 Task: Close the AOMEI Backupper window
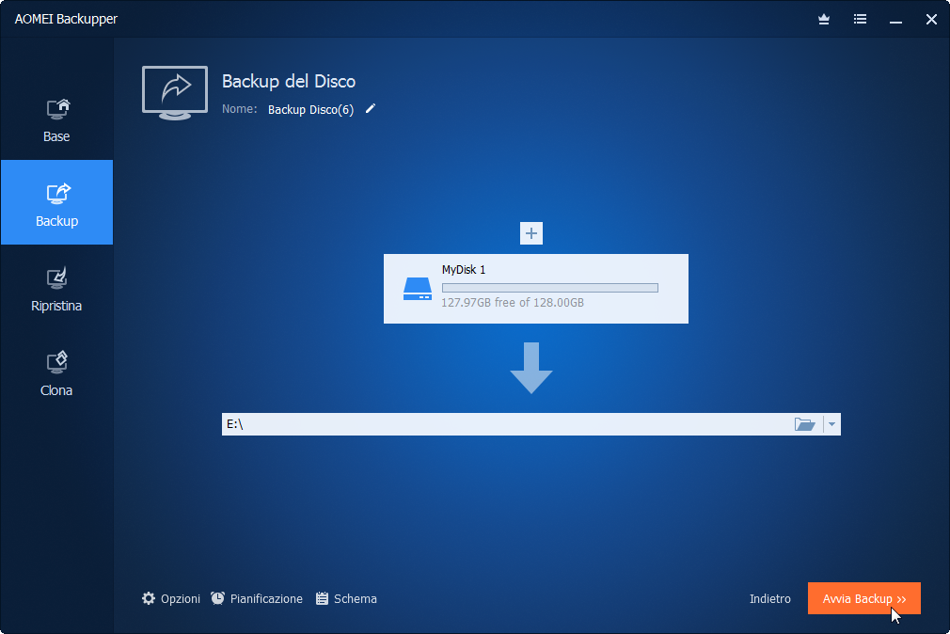[x=932, y=20]
